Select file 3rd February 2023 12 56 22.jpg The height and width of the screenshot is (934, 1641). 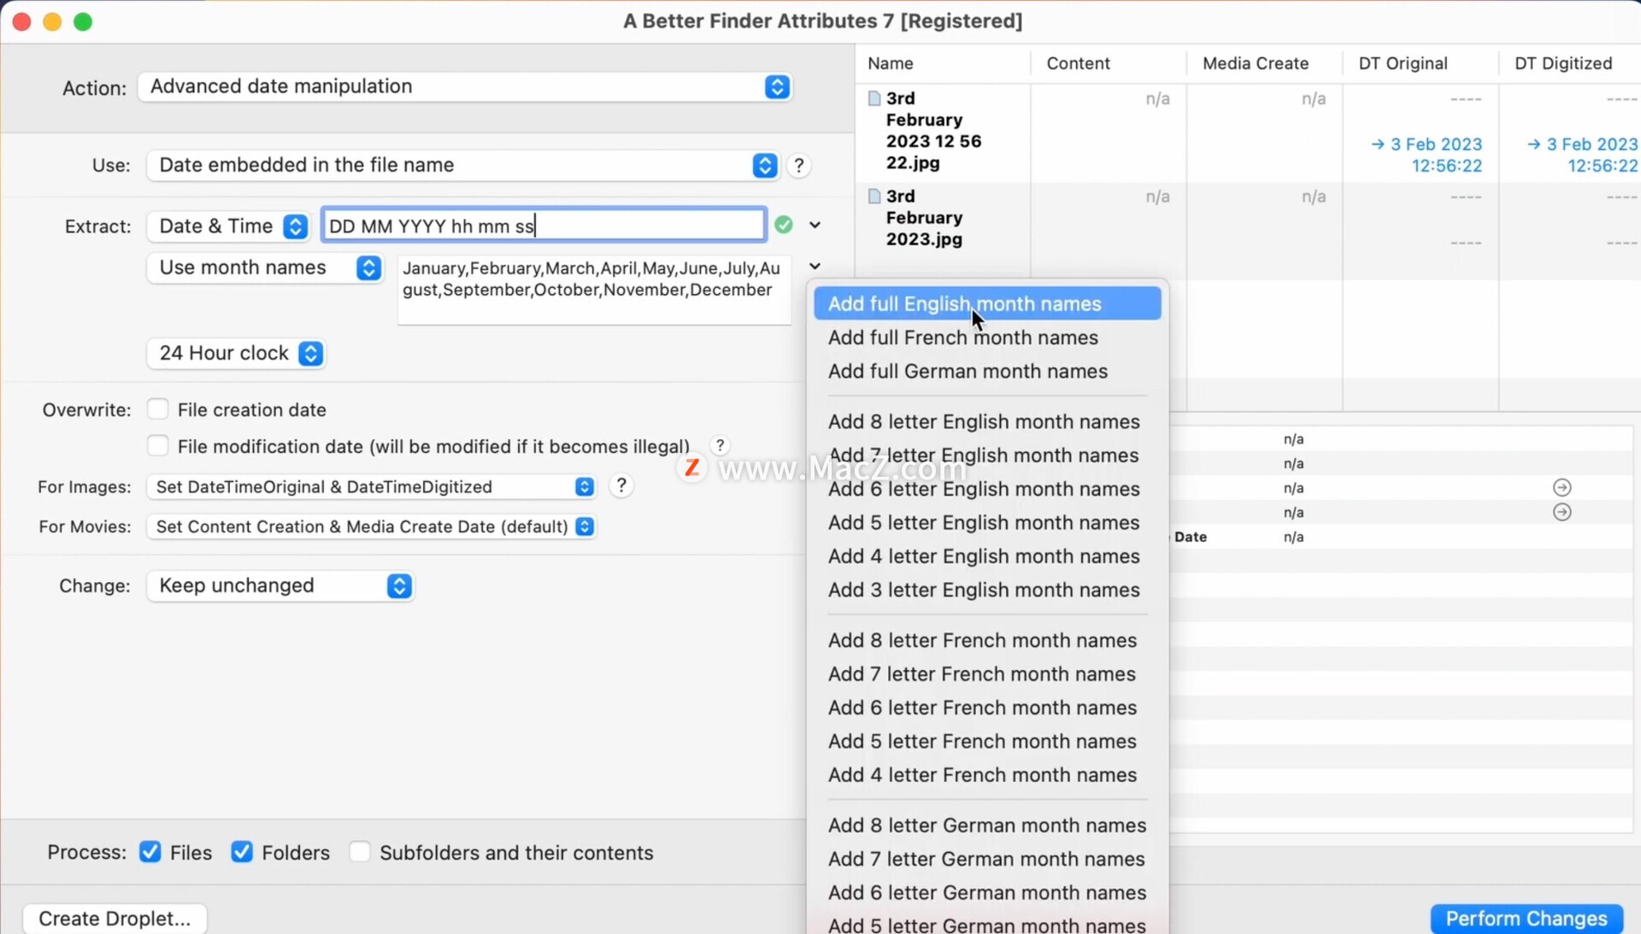933,130
